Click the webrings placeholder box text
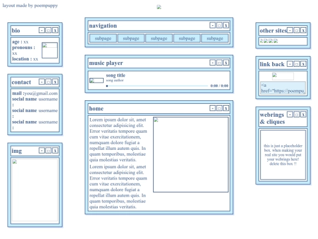318x239 pixels. click(283, 155)
